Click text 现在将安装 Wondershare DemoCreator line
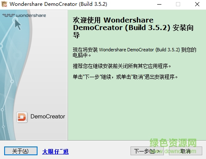 (134, 53)
